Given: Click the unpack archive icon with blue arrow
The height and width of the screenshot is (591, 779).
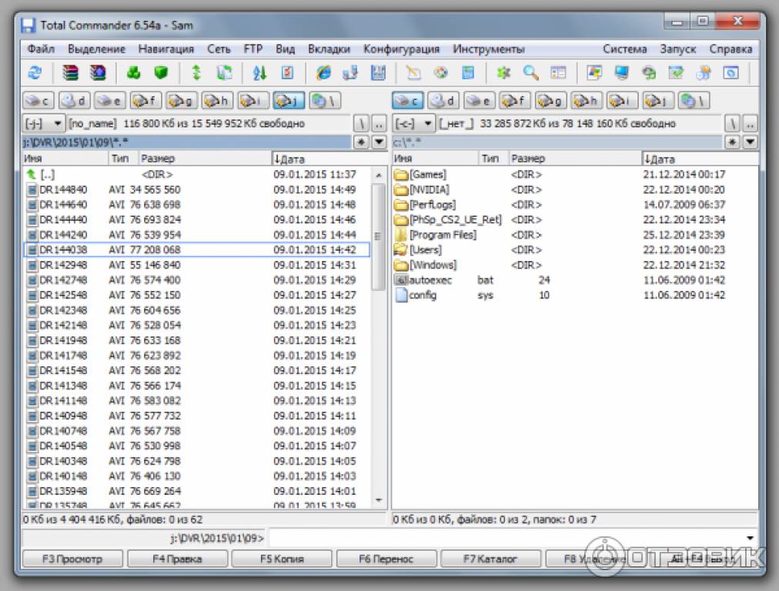Looking at the screenshot, I should point(98,73).
